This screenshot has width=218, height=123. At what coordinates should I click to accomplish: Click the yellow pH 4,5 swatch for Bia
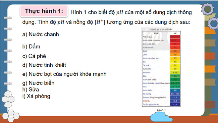point(175,62)
